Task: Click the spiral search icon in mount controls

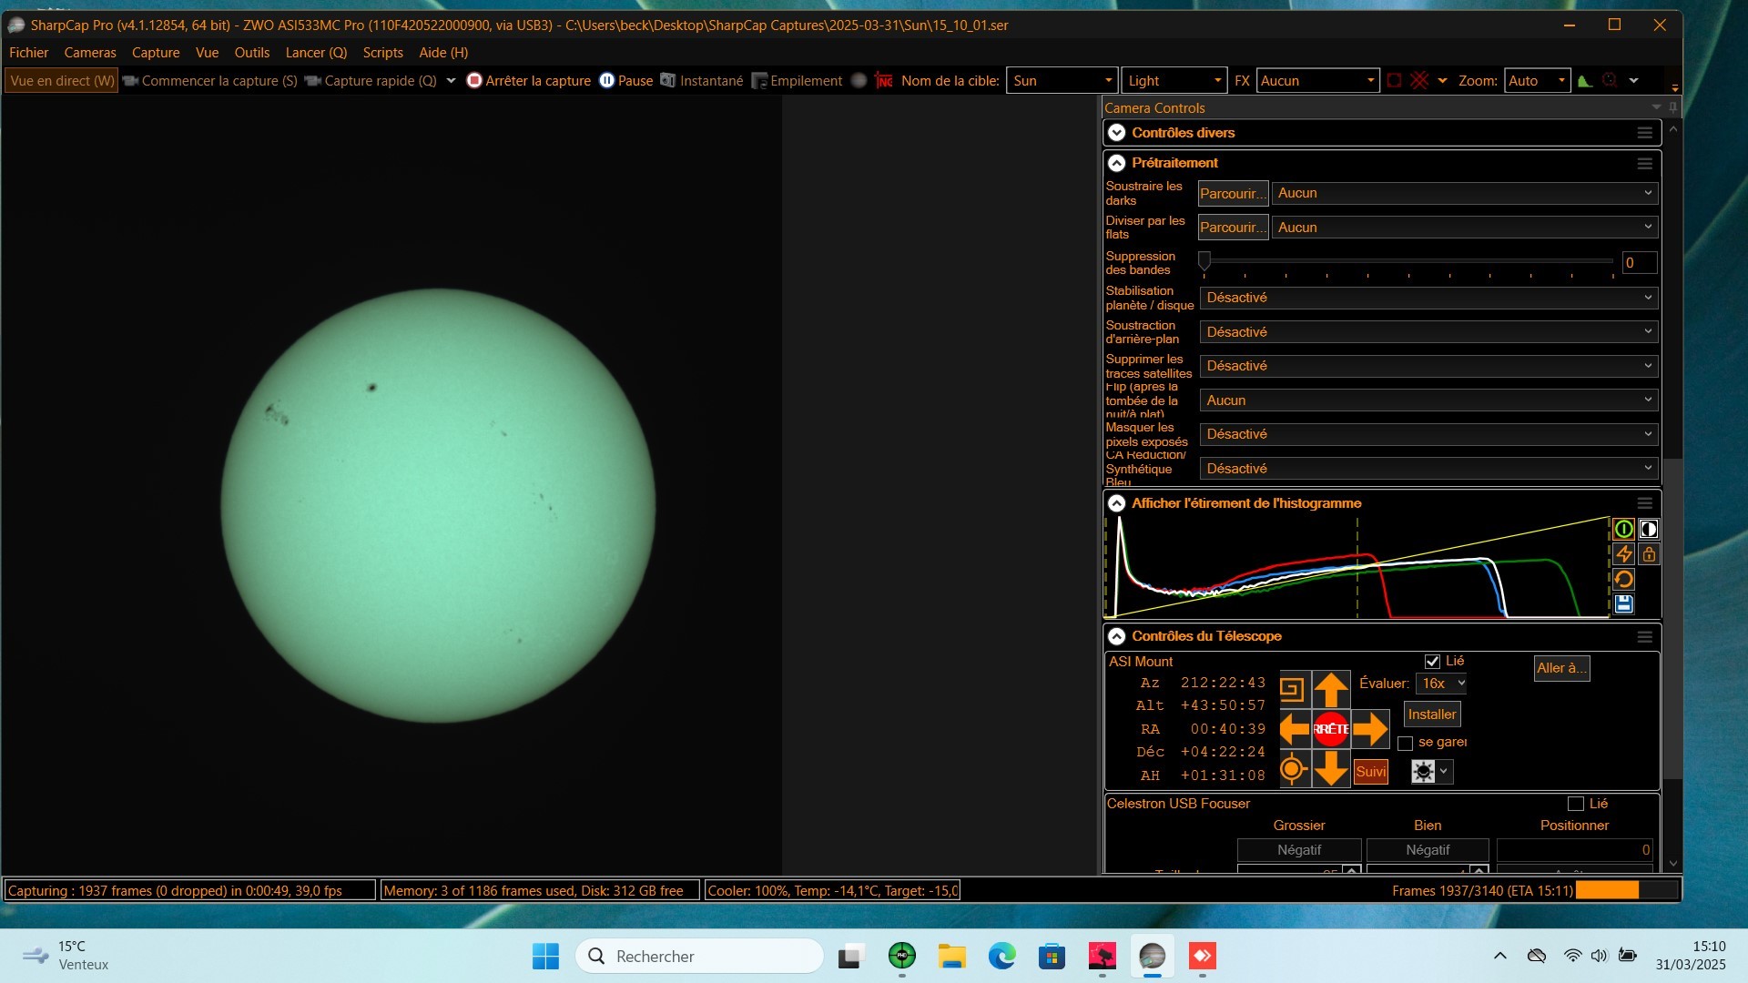Action: (x=1294, y=689)
